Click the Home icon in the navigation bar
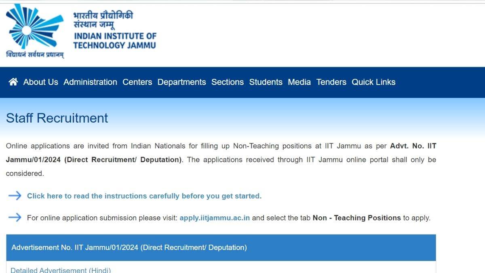 click(x=13, y=82)
